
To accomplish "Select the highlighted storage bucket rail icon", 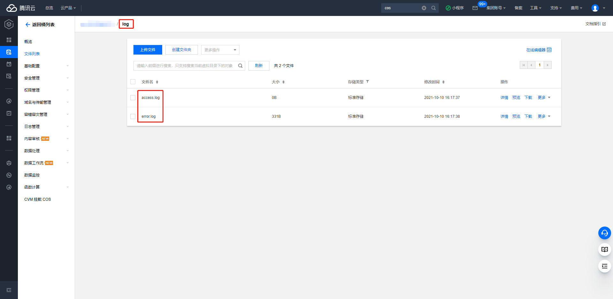I will (x=9, y=52).
